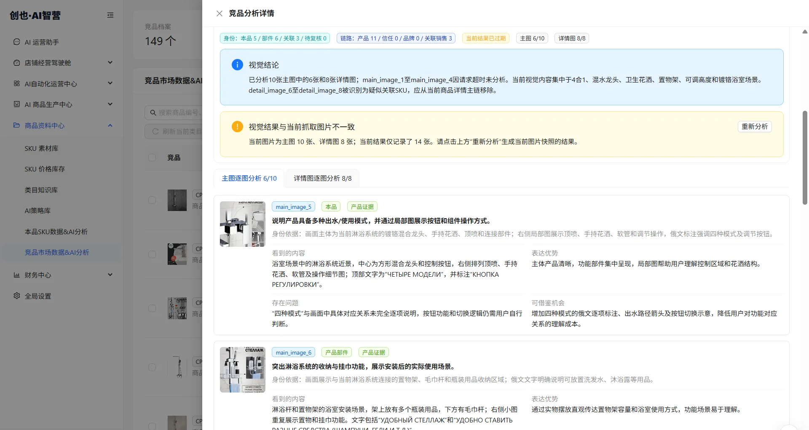Viewport: 809px width, 430px height.
Task: Open the main_image_6 thumbnail image
Action: pyautogui.click(x=243, y=370)
